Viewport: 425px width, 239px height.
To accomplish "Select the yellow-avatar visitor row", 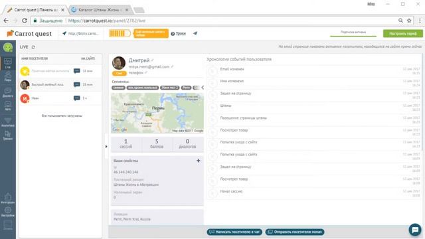I will (x=60, y=71).
